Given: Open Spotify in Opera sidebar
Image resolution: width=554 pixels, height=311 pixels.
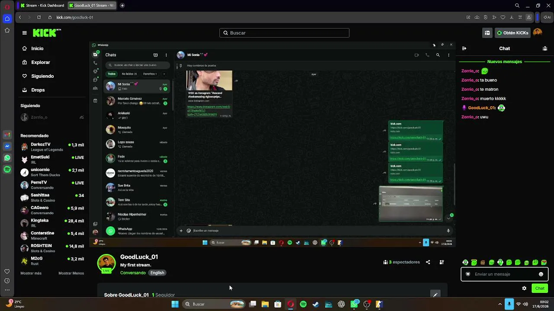Looking at the screenshot, I should pyautogui.click(x=7, y=170).
